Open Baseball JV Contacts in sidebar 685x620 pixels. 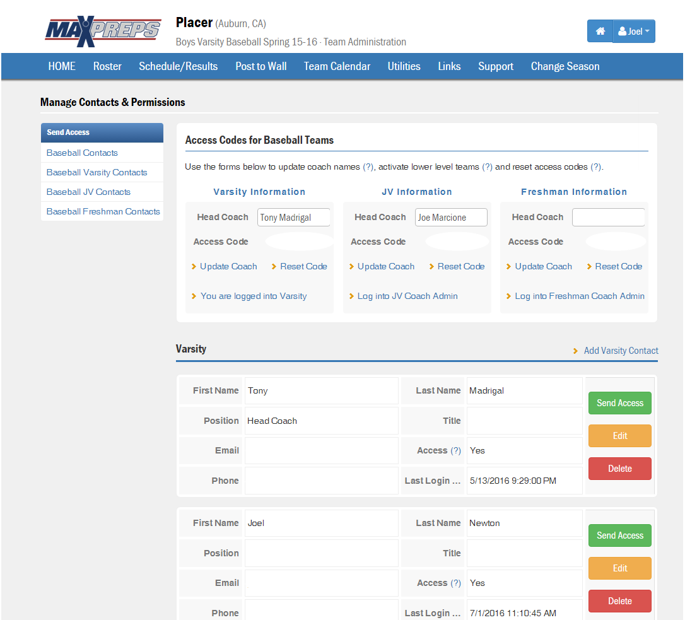point(88,192)
